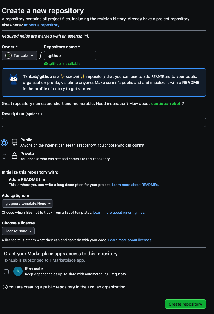Open the .gitignore template dropdown
The height and width of the screenshot is (314, 214).
pyautogui.click(x=28, y=204)
